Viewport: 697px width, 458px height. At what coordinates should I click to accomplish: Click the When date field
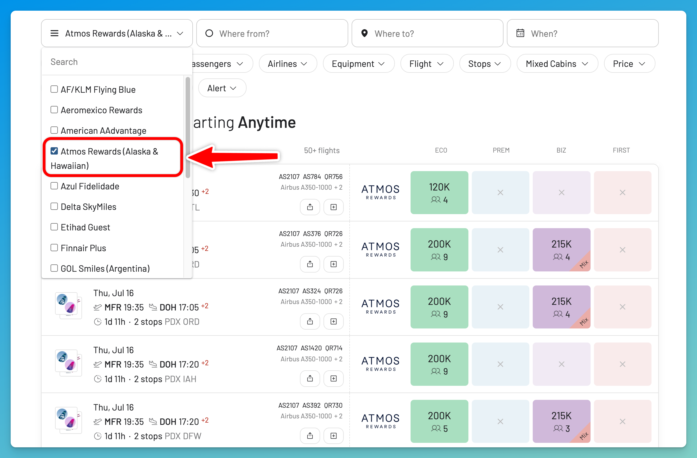pos(582,33)
